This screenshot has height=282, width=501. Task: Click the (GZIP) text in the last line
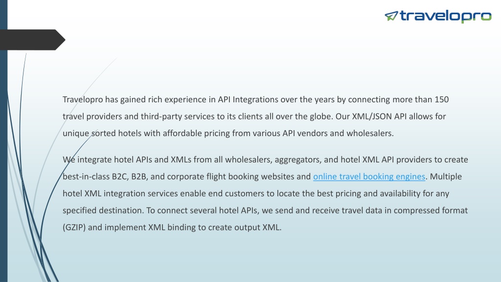(74, 227)
